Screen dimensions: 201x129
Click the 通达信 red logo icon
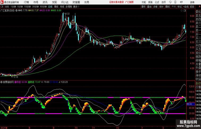[x=2, y=2]
